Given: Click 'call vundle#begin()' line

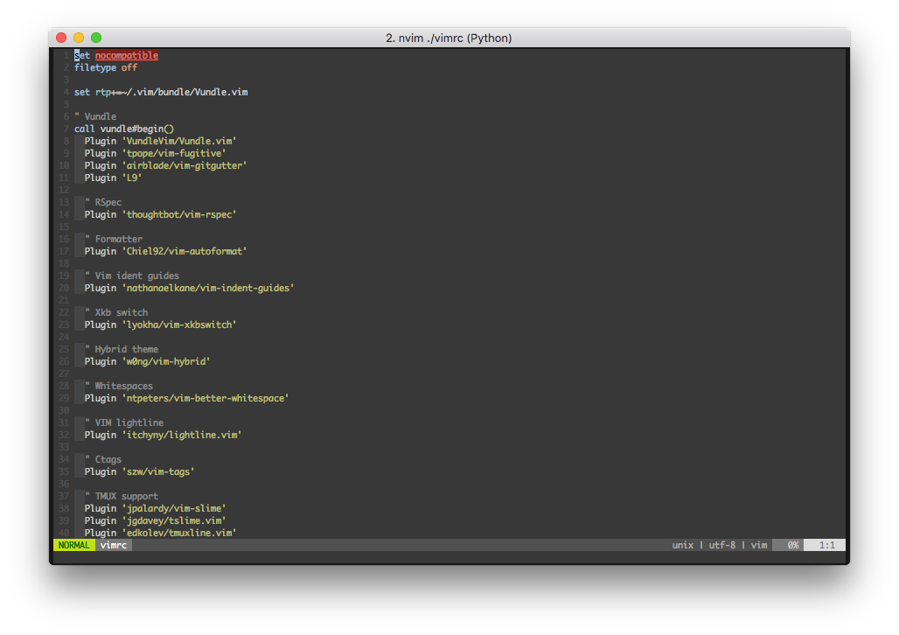Looking at the screenshot, I should pos(124,129).
